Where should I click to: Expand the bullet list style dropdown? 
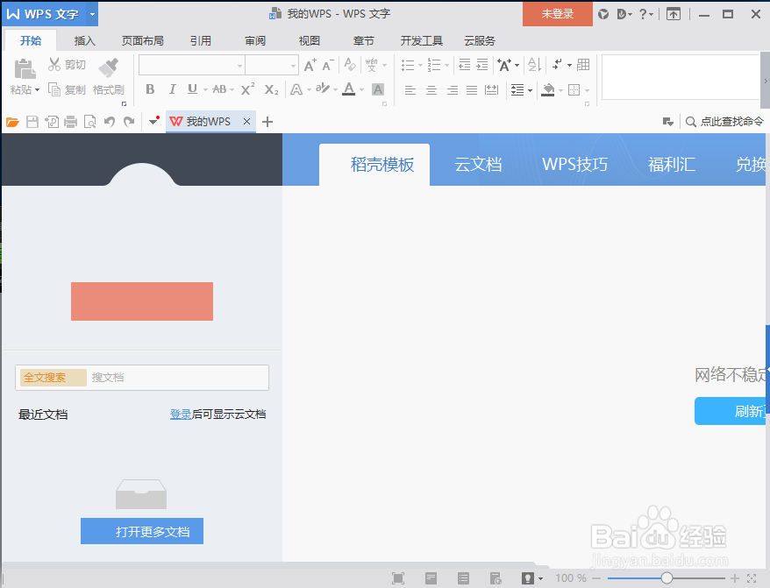pyautogui.click(x=420, y=65)
